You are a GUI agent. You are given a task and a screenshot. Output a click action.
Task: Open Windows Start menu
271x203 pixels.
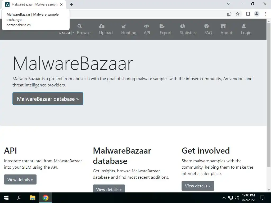(6, 198)
